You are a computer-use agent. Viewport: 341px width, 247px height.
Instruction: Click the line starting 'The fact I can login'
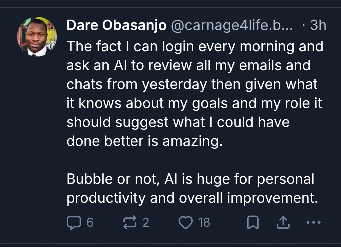pyautogui.click(x=195, y=46)
